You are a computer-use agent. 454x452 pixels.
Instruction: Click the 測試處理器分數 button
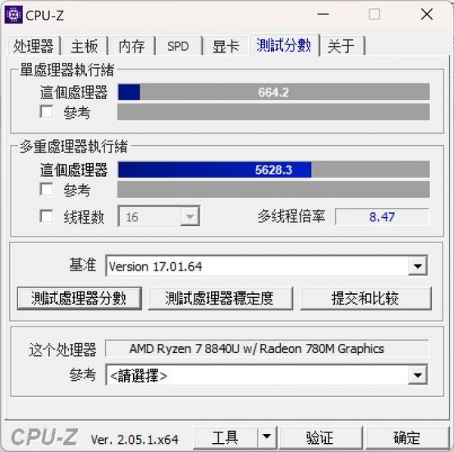79,298
